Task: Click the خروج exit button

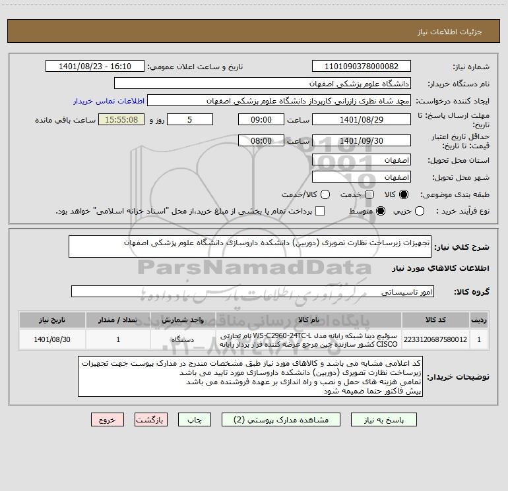Action: (x=108, y=419)
